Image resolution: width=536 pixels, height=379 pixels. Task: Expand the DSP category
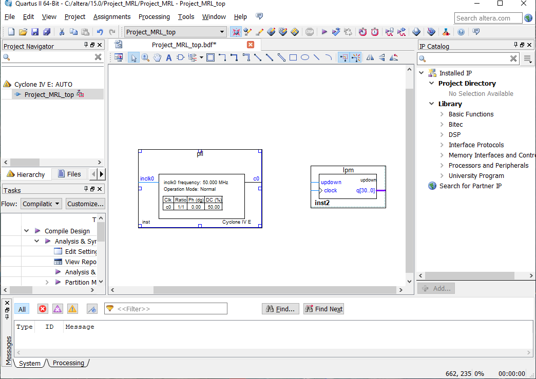pyautogui.click(x=442, y=134)
